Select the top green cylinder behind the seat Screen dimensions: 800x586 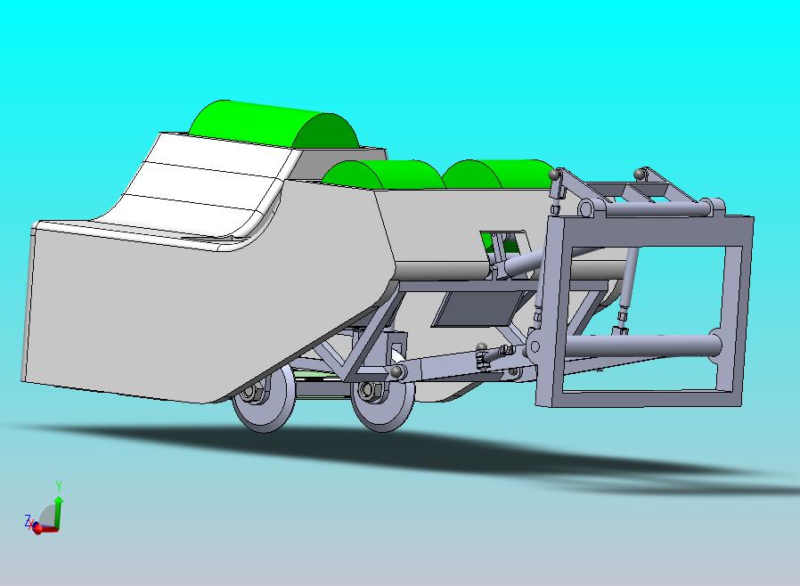click(x=274, y=125)
